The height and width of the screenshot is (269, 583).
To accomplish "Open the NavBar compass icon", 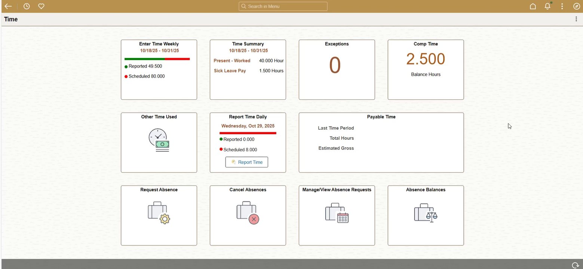I will (x=576, y=6).
